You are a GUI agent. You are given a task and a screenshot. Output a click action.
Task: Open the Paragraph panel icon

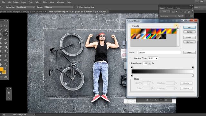[x=9, y=93]
